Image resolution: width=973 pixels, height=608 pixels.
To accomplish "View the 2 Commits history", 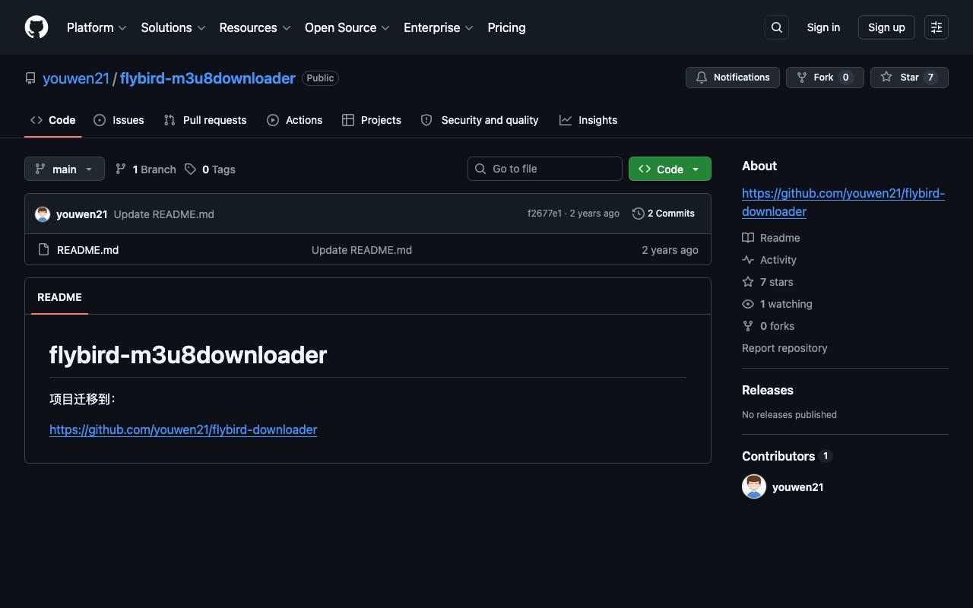I will pos(664,214).
